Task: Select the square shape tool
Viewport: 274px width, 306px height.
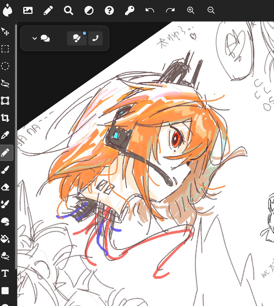Action: [5, 291]
